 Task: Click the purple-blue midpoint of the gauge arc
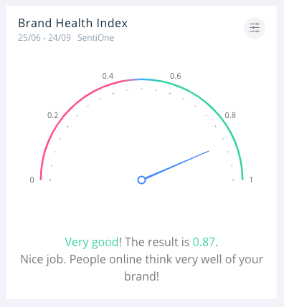coord(141,79)
